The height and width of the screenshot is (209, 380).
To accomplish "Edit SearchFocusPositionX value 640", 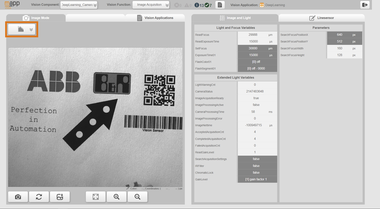I will click(345, 35).
